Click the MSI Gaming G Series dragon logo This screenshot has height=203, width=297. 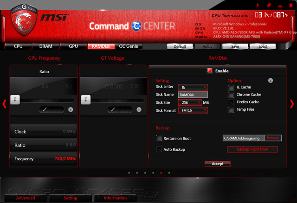click(24, 19)
